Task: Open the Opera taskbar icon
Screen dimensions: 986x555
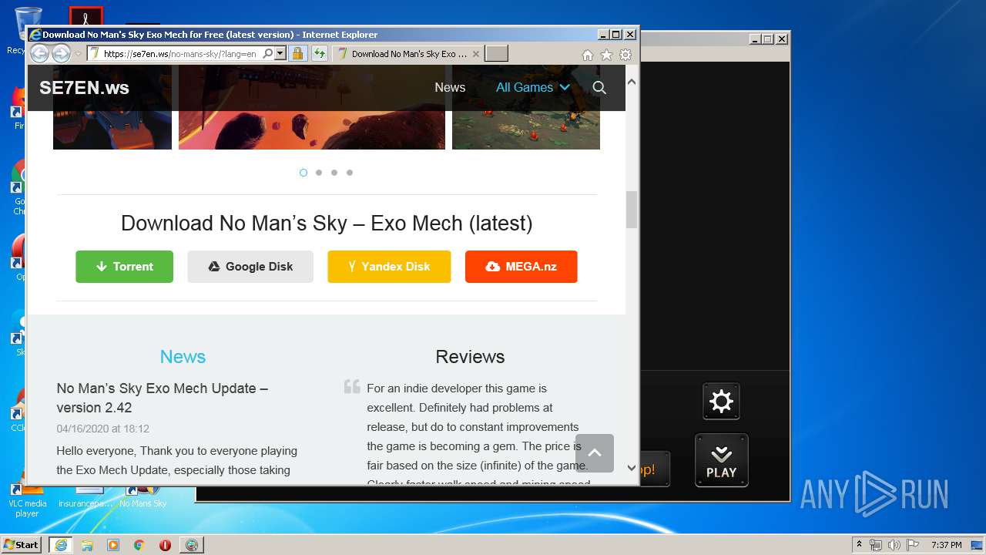Action: pos(165,545)
